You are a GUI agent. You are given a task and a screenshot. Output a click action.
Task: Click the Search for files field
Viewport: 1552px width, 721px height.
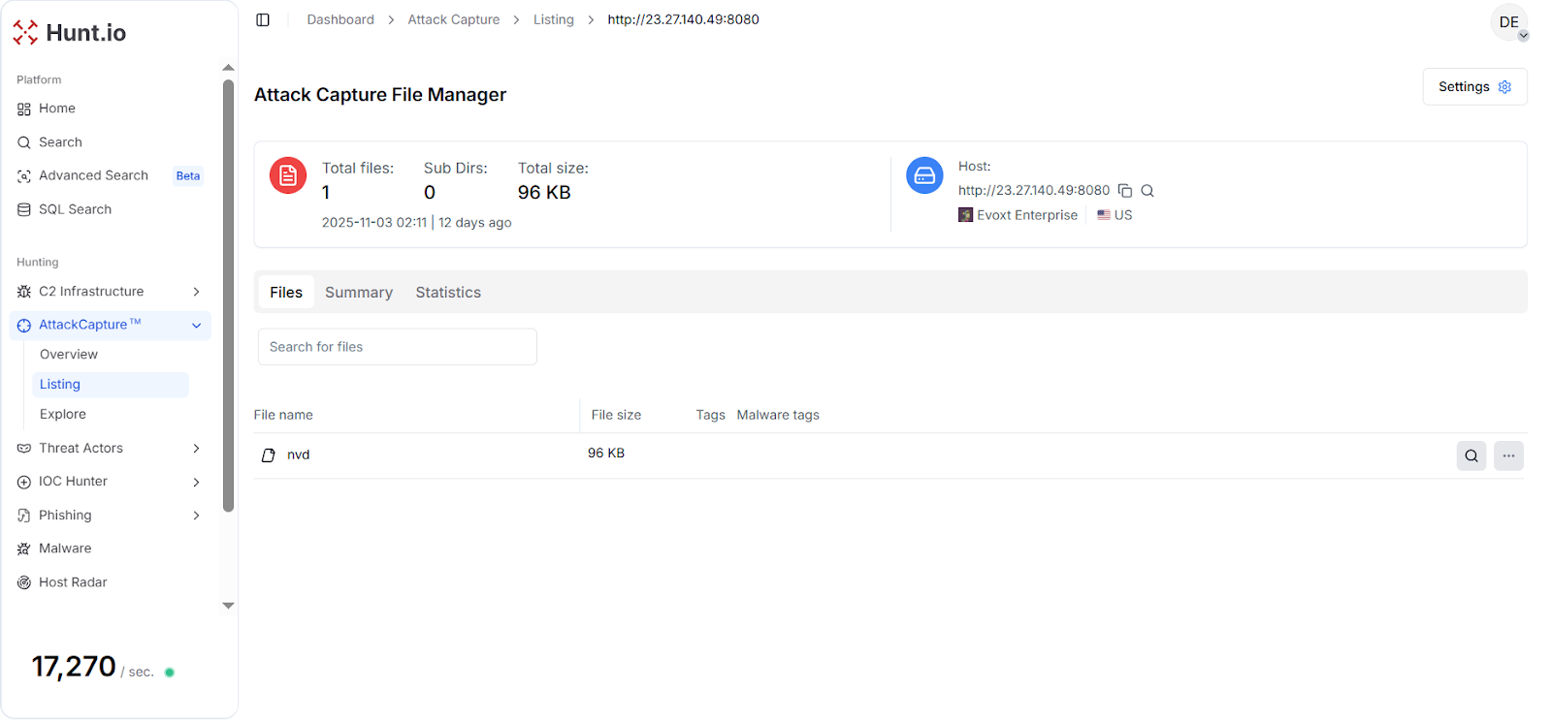397,347
